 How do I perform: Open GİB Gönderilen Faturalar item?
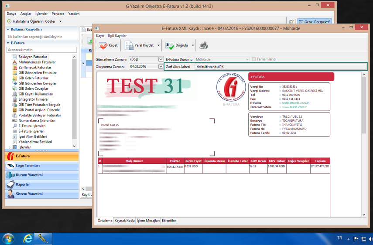38,73
